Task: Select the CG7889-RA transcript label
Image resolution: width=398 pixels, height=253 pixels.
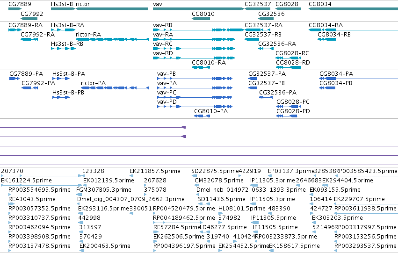Action: 25,25
